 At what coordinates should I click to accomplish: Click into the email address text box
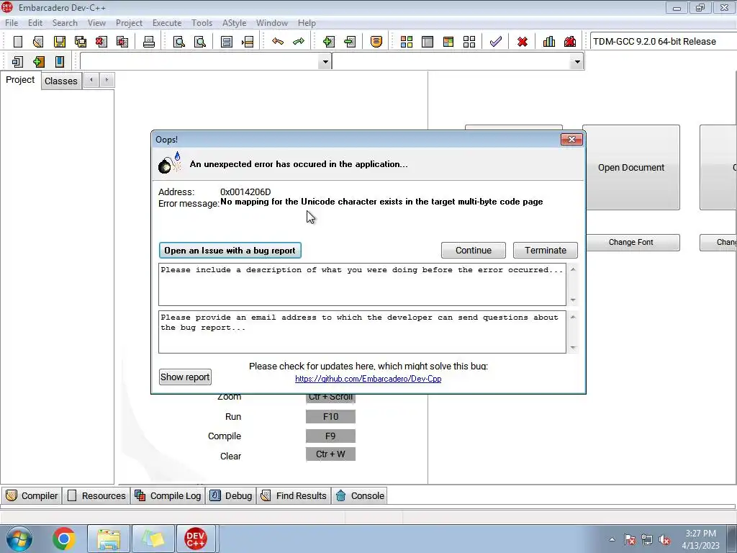click(x=363, y=332)
